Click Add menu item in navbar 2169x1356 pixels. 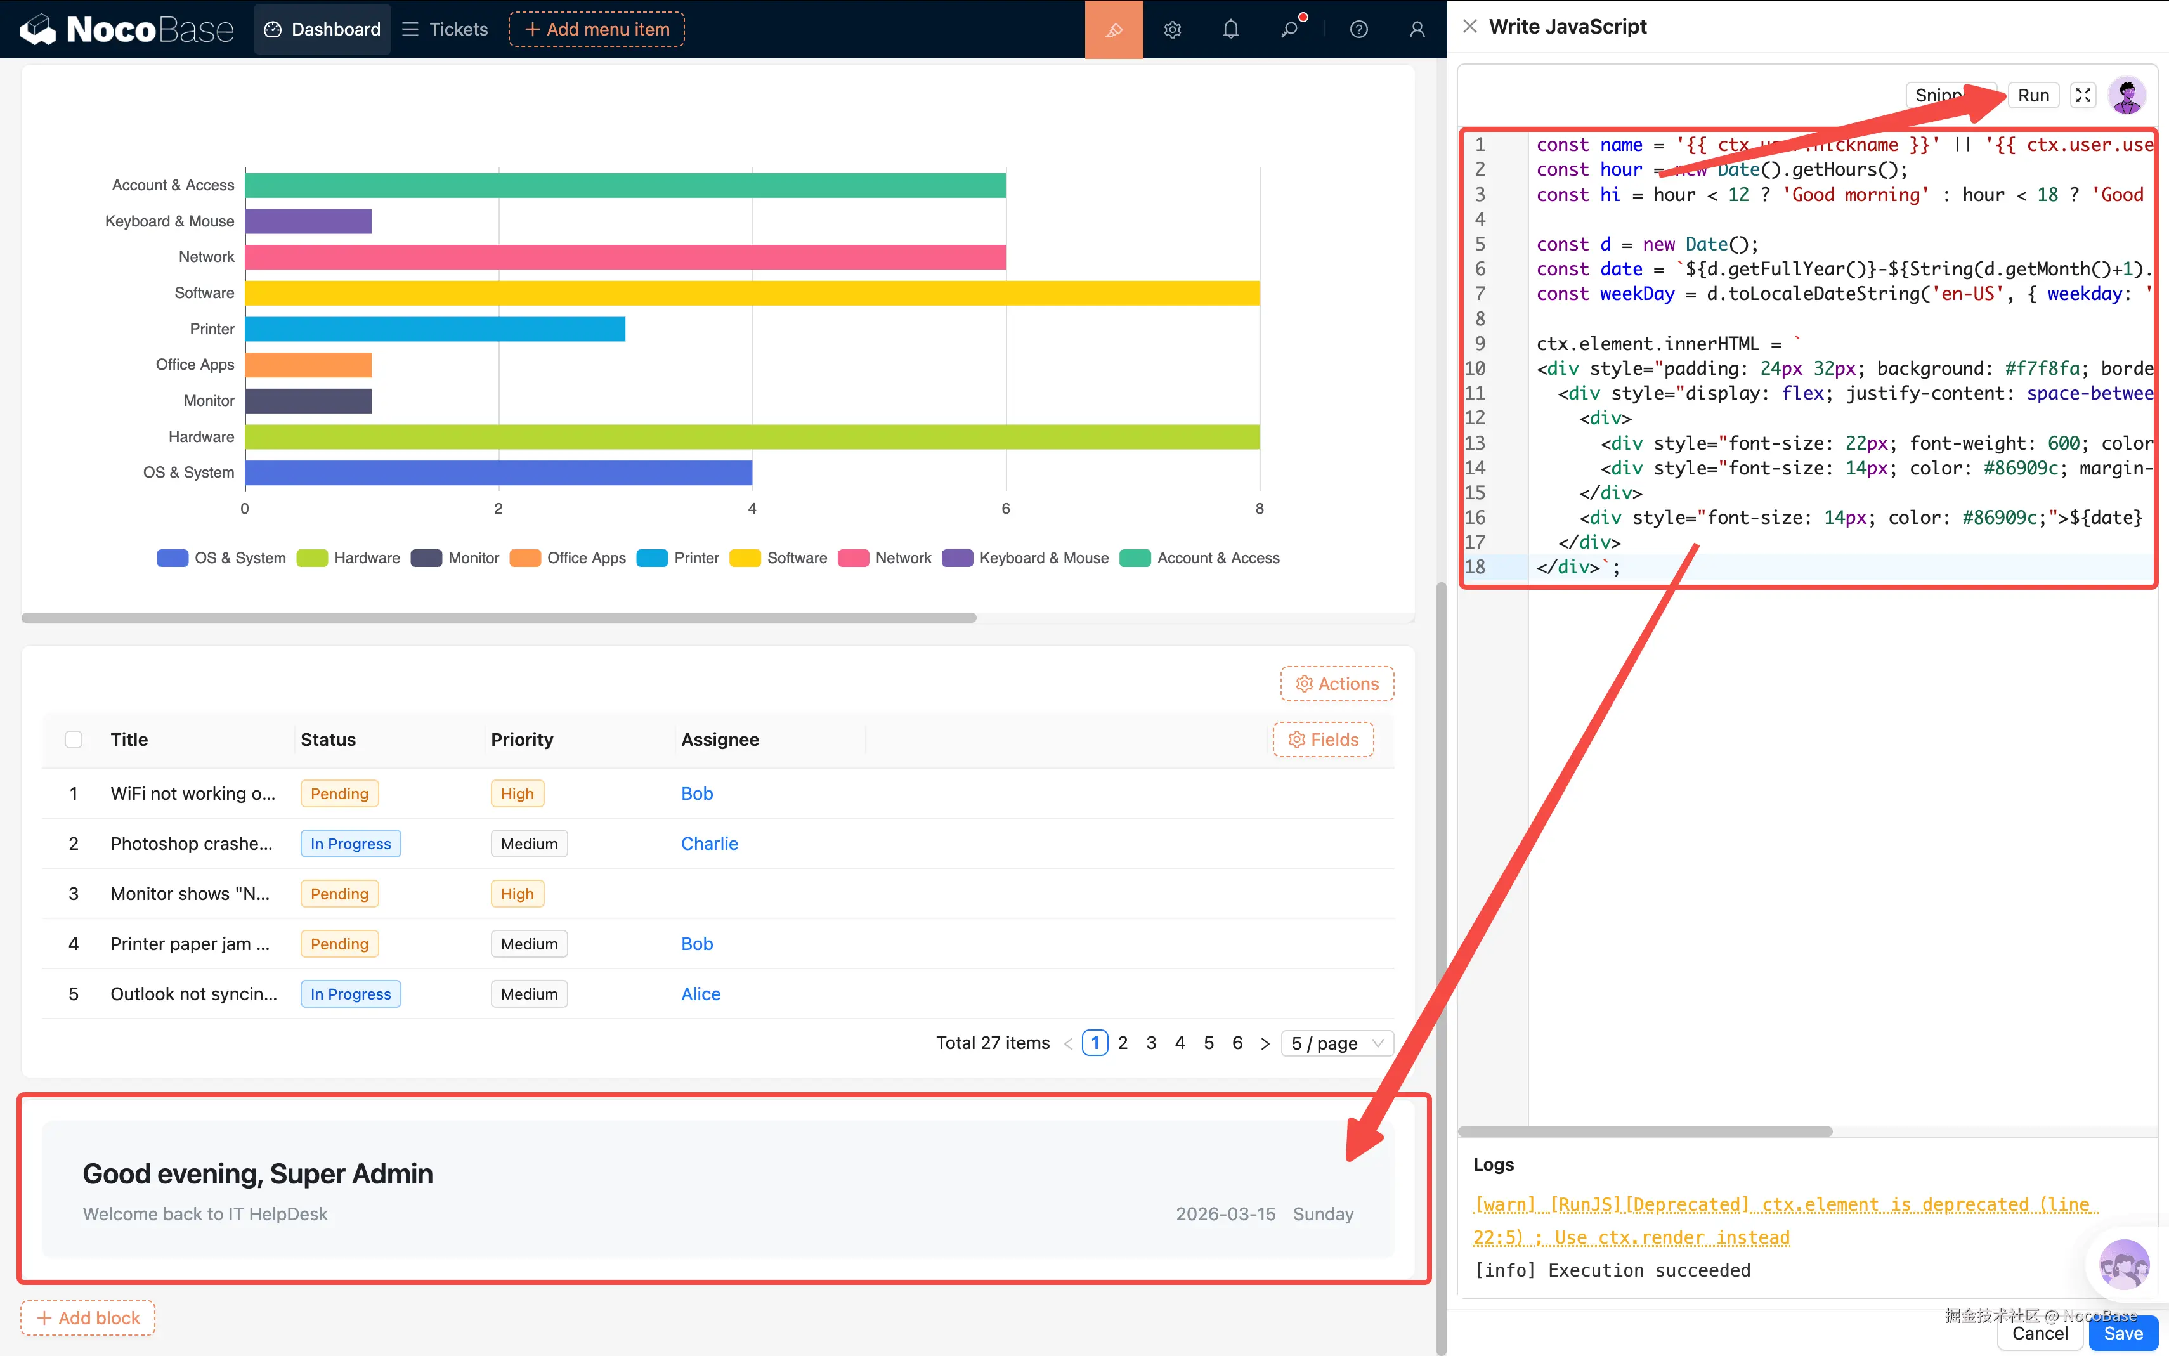click(596, 30)
